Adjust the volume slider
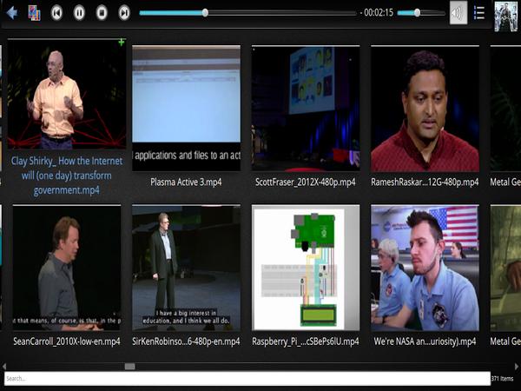 [417, 13]
